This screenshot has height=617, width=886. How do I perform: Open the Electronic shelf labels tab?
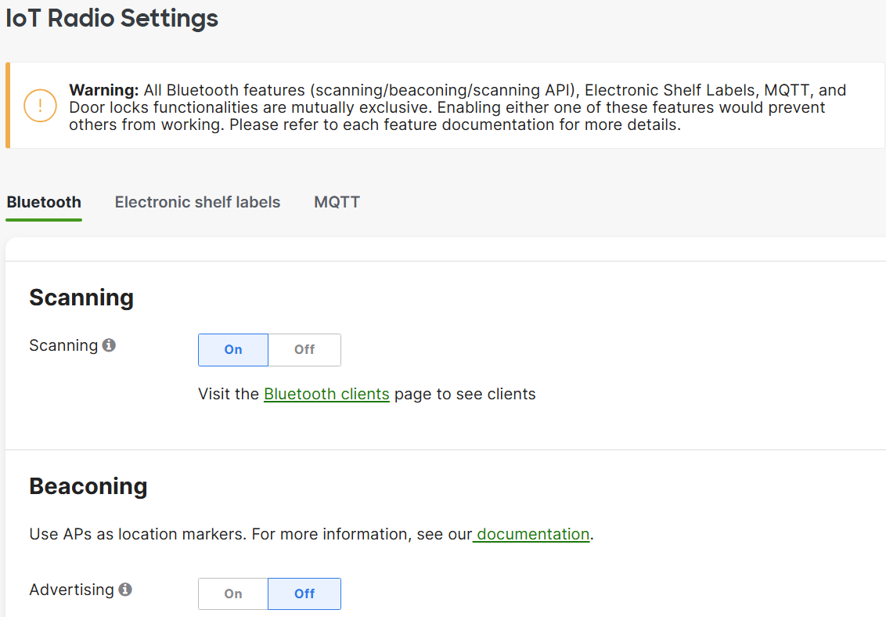pyautogui.click(x=197, y=202)
